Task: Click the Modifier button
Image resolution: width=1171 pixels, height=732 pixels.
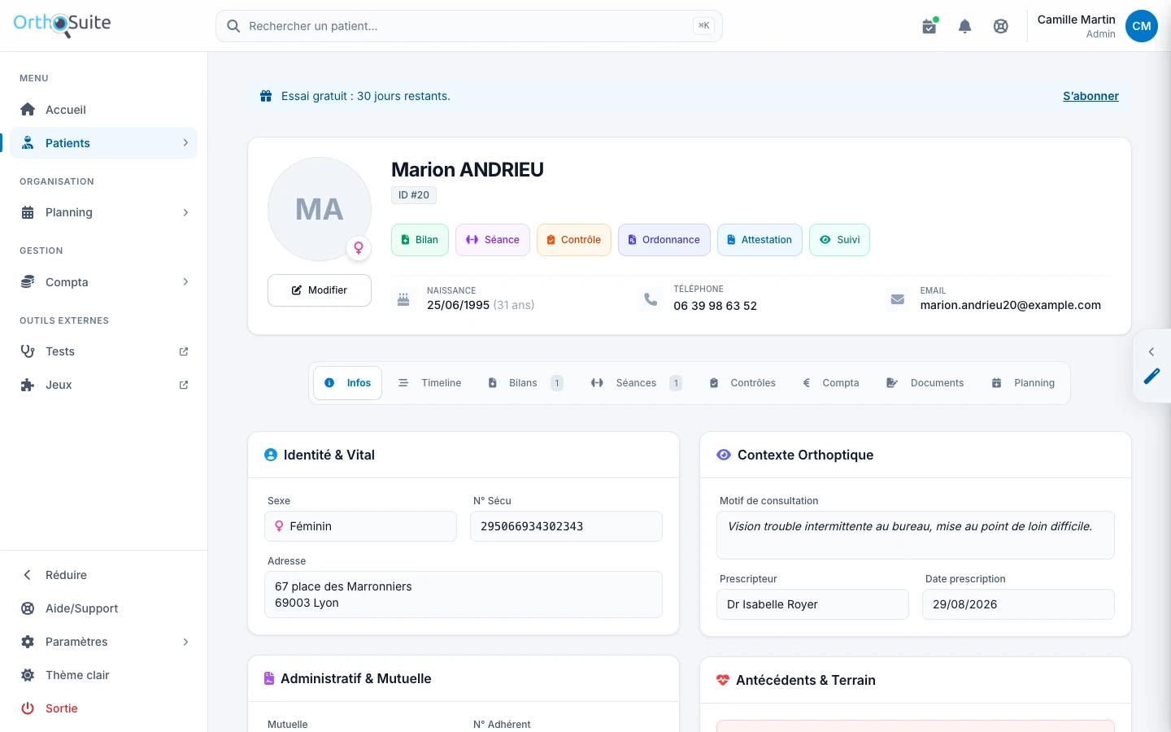Action: (x=320, y=290)
